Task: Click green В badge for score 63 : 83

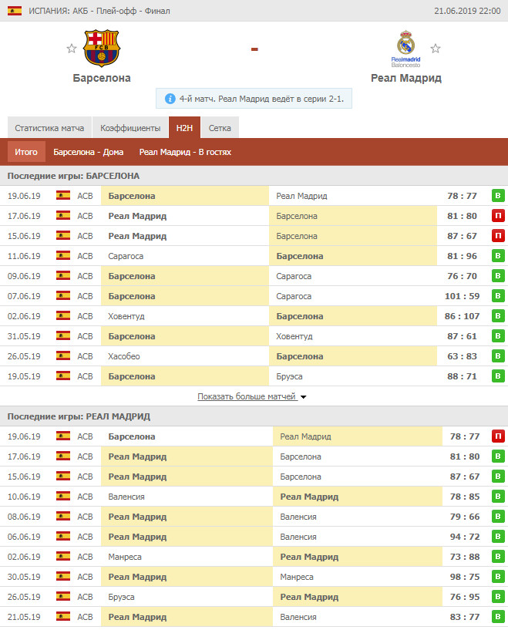Action: [x=498, y=356]
